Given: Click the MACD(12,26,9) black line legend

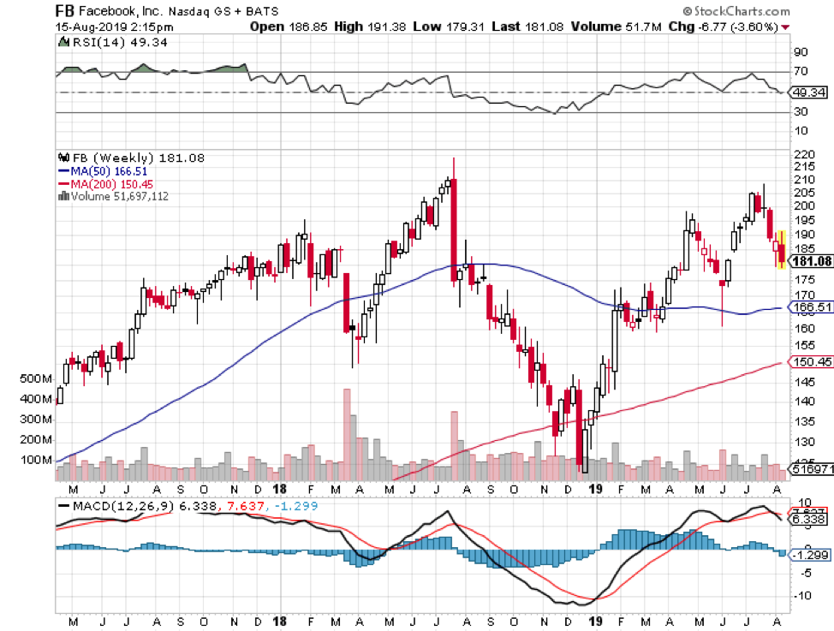Looking at the screenshot, I should 63,507.
